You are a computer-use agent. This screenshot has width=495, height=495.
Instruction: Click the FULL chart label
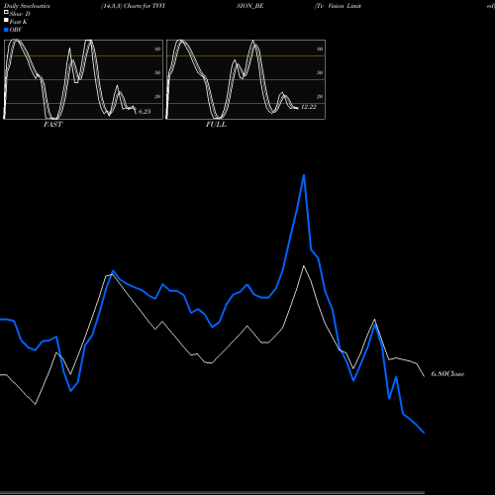point(216,125)
